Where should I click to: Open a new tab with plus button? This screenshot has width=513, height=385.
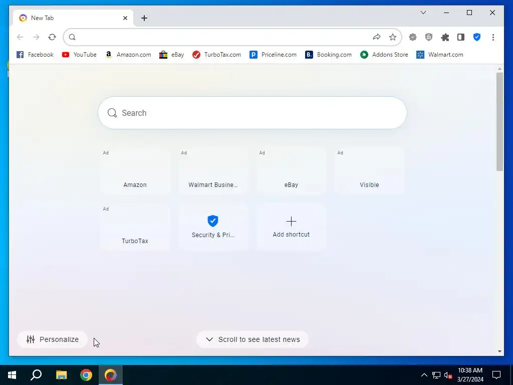coord(144,18)
